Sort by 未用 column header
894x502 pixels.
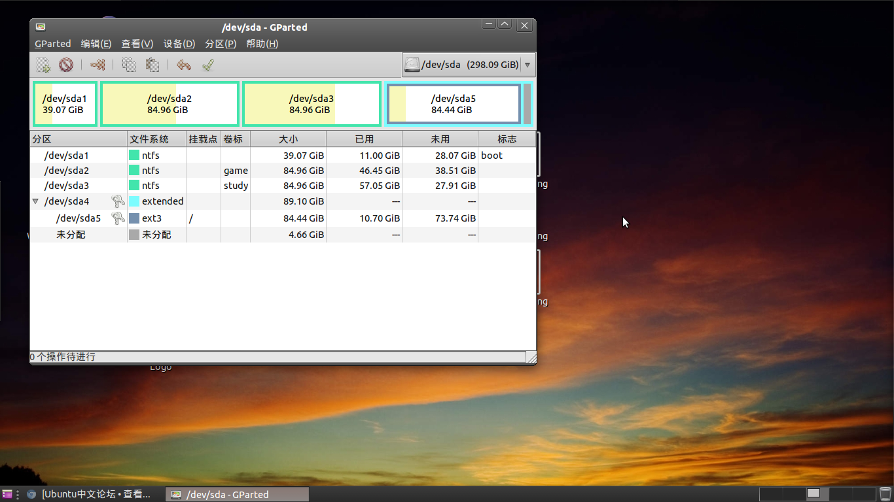[x=440, y=139]
